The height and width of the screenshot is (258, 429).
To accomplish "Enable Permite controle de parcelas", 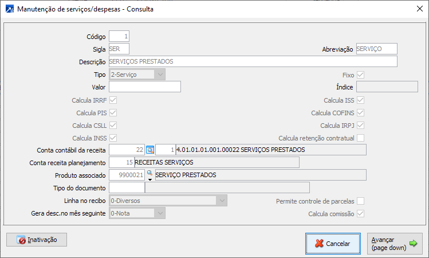I will (361, 201).
